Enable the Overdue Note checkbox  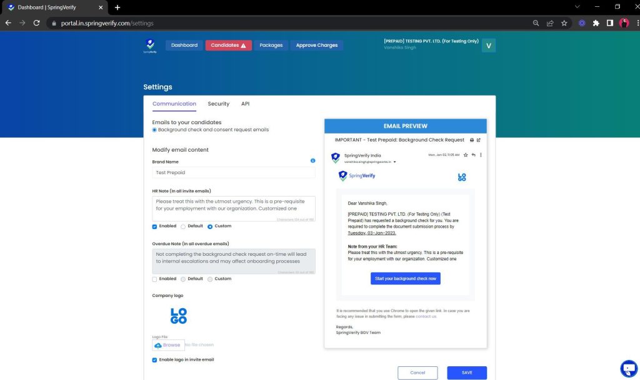pos(154,278)
